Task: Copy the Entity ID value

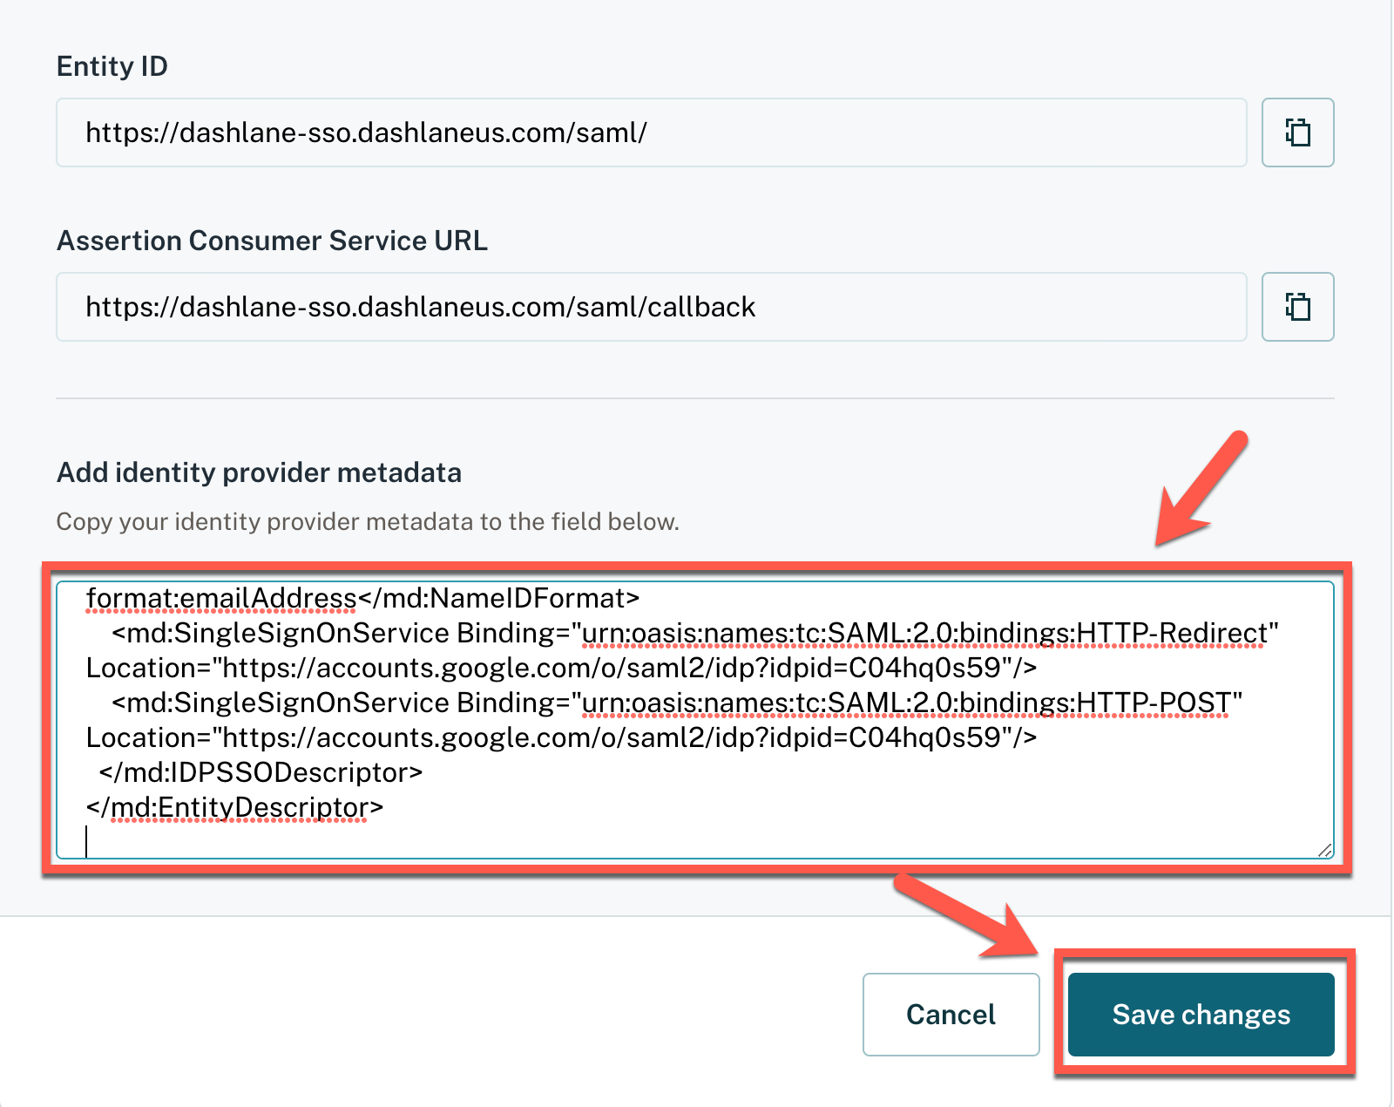Action: [1297, 132]
